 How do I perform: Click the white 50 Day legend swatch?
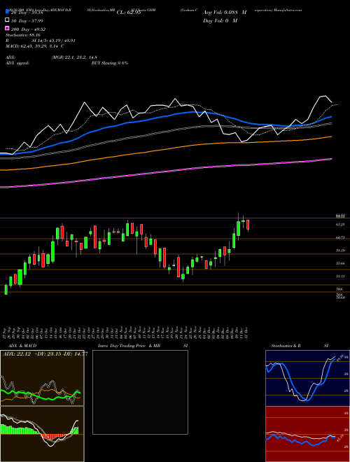(7, 20)
